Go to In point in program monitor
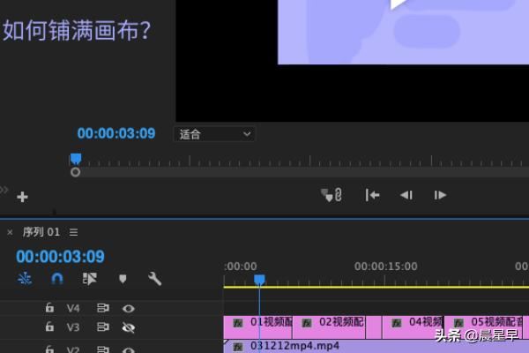529x353 pixels. pos(372,195)
